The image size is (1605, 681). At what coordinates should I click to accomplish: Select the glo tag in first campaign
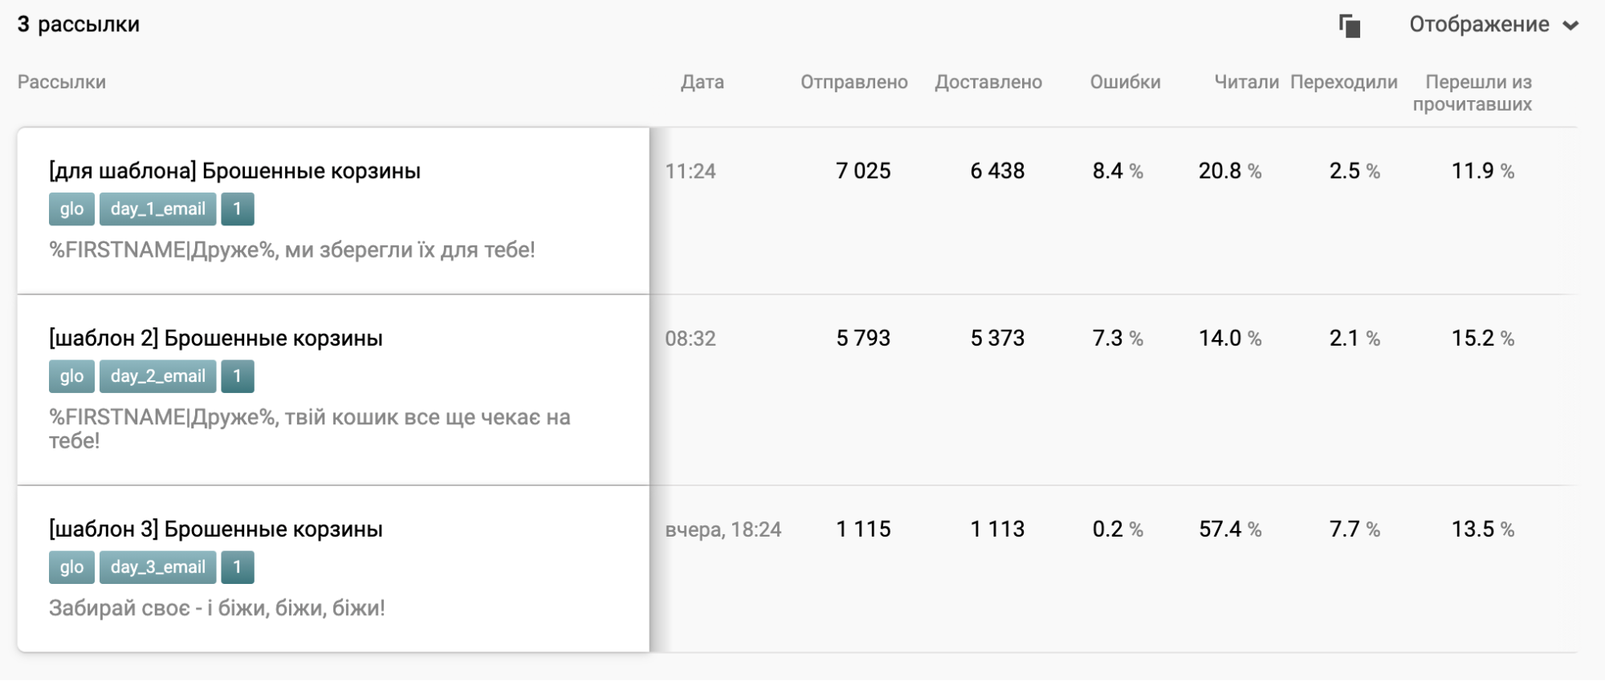(71, 209)
